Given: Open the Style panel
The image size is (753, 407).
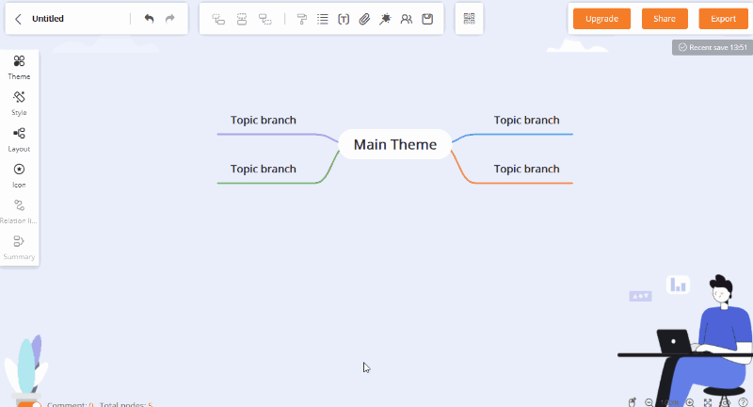Looking at the screenshot, I should coord(19,103).
